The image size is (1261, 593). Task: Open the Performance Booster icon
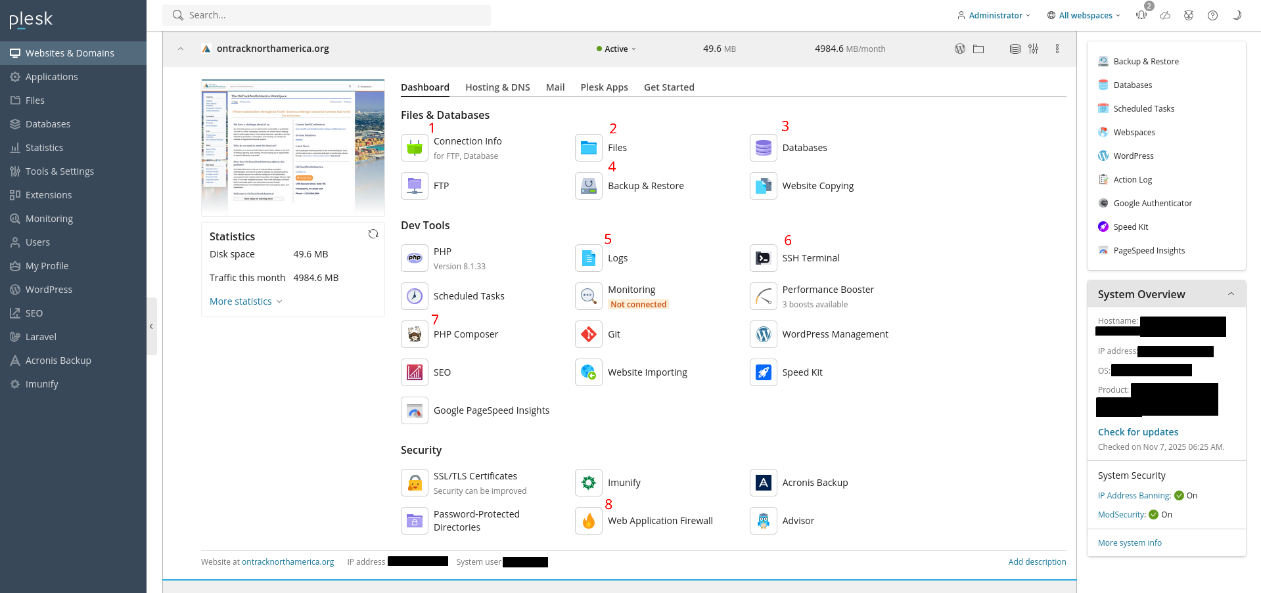pyautogui.click(x=763, y=296)
